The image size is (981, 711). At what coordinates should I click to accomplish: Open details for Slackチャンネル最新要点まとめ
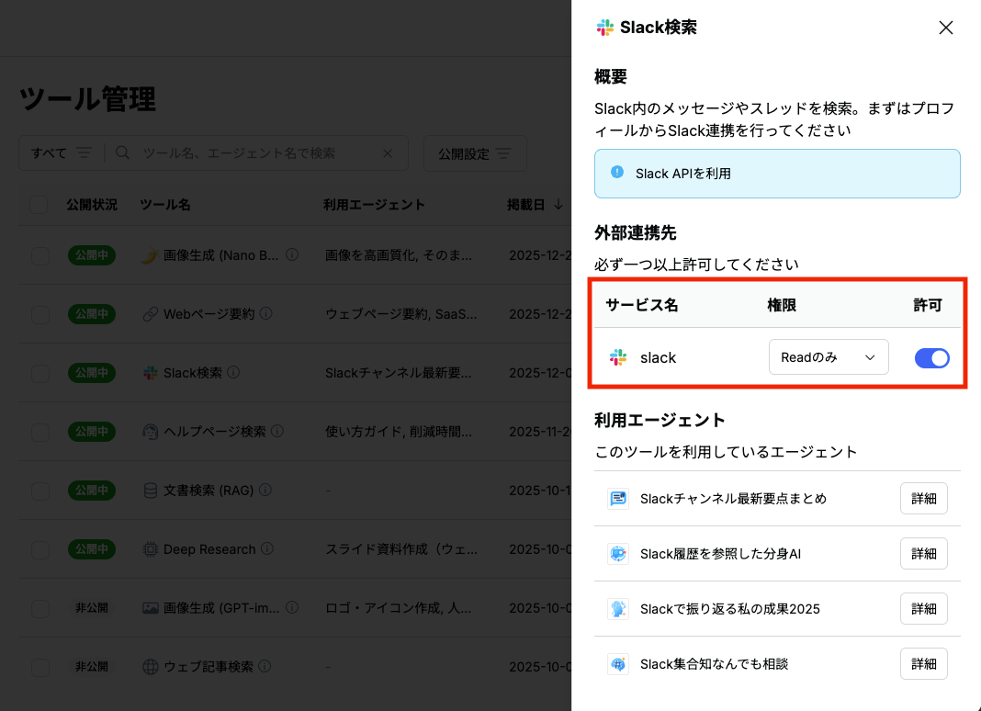click(x=923, y=499)
